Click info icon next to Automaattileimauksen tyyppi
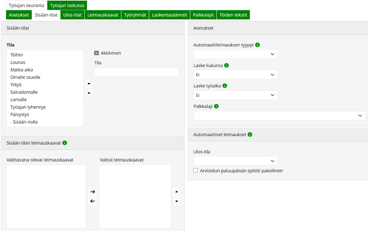368x231 pixels. point(258,45)
